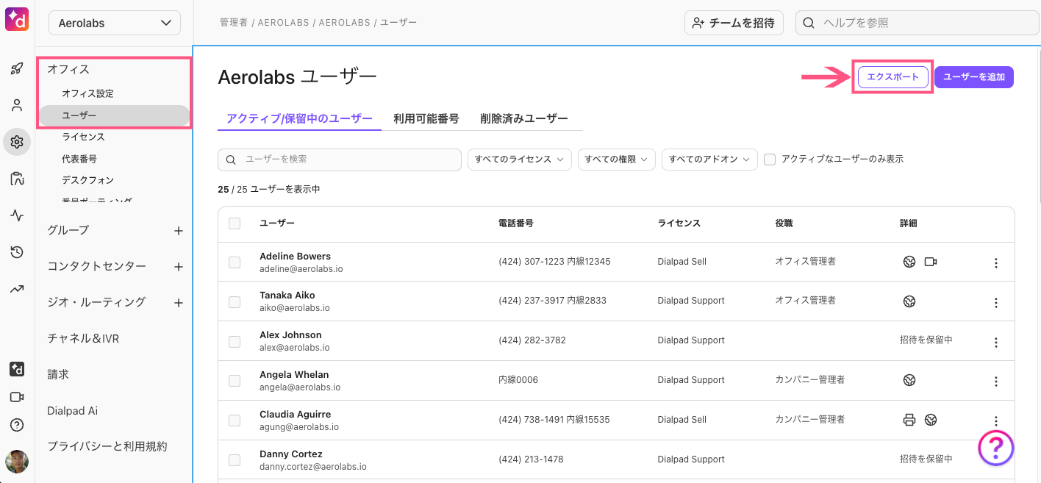Open the more options menu for Claudia Aguirre
1041x483 pixels.
996,421
